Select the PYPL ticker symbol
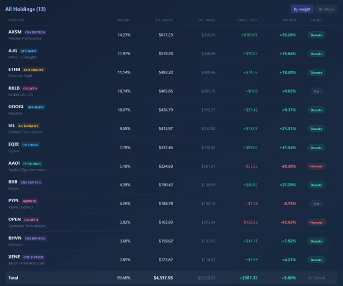Viewport: 343px width, 286px height. pyautogui.click(x=14, y=201)
